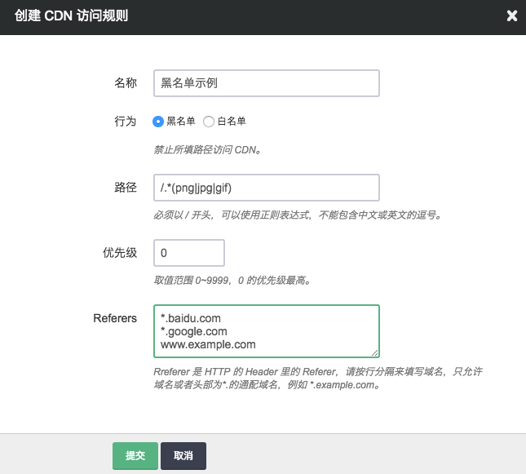Image resolution: width=526 pixels, height=474 pixels.
Task: Click the dialog title 创建 CDN 访问规则
Action: (x=71, y=16)
